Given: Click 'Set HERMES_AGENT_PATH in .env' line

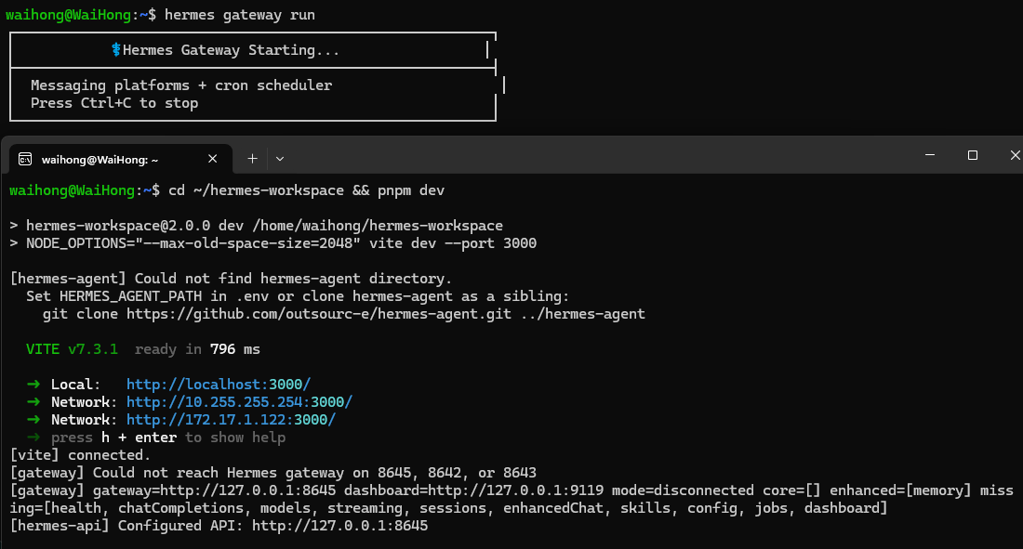Looking at the screenshot, I should [x=298, y=295].
